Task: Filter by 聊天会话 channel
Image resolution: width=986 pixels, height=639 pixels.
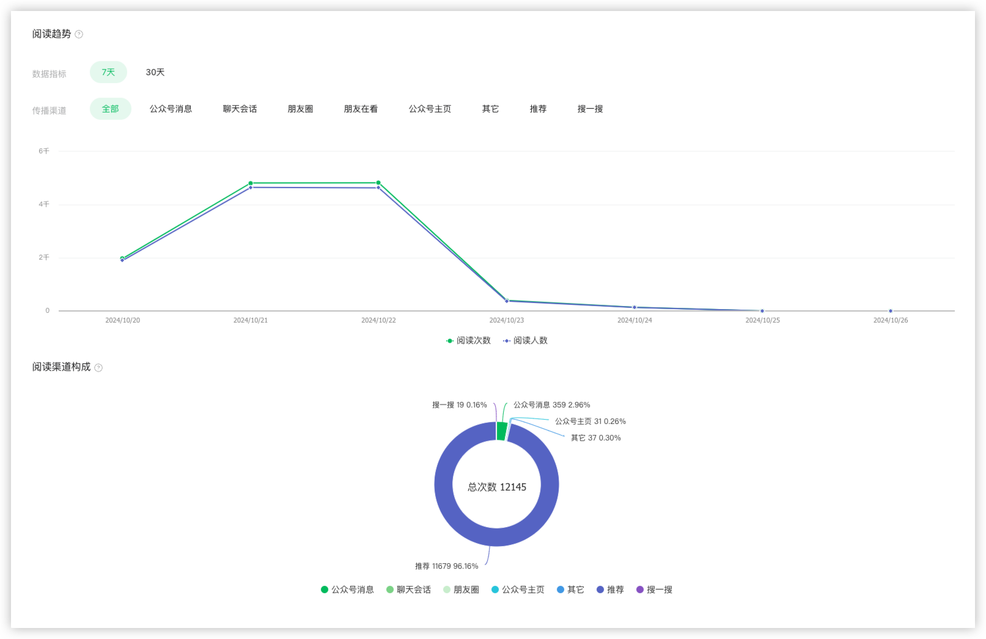Action: (x=240, y=109)
